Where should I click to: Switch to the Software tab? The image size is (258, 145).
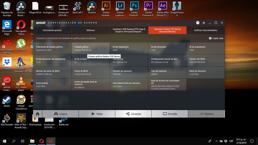coord(90,30)
